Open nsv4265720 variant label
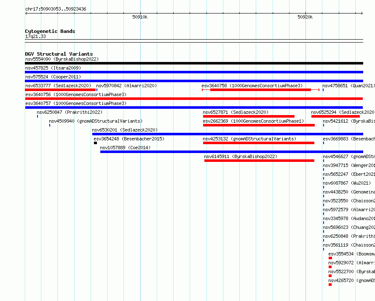 pyautogui.click(x=351, y=280)
